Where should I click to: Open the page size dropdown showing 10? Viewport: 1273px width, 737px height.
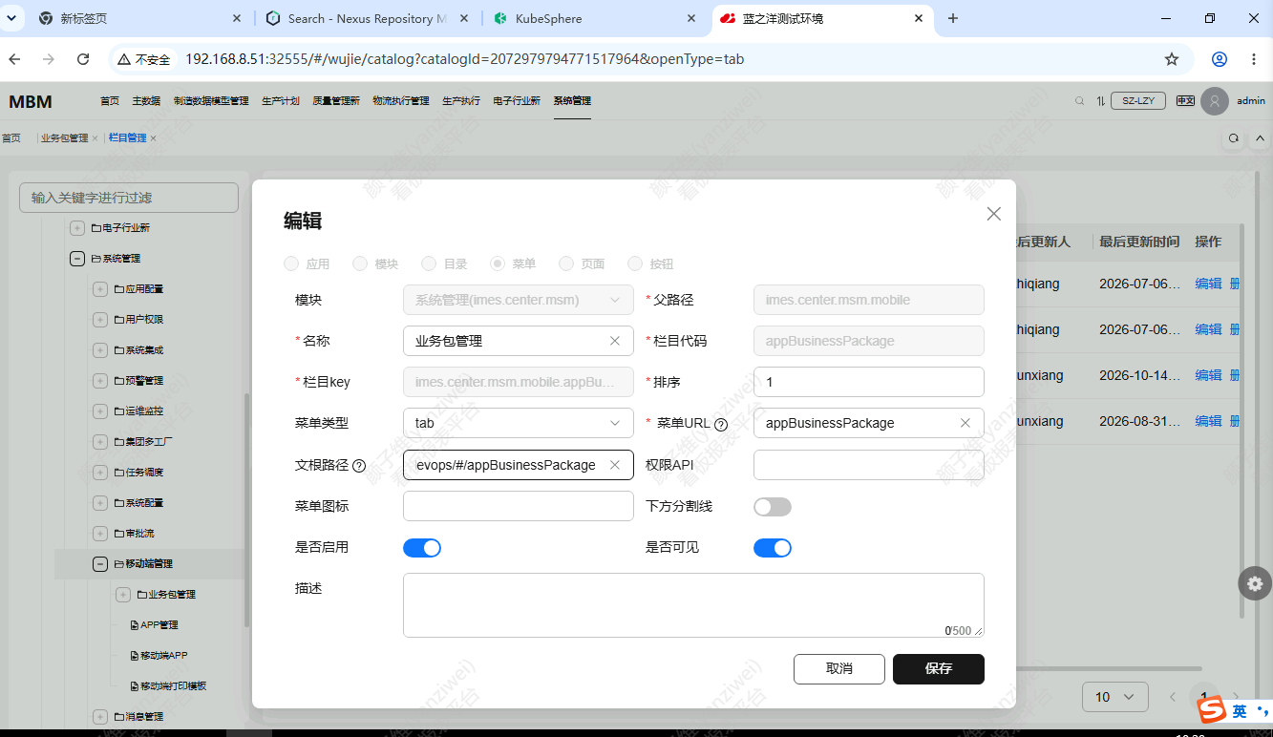(1114, 697)
